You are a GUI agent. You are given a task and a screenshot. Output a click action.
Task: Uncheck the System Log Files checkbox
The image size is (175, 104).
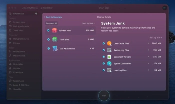point(104,50)
